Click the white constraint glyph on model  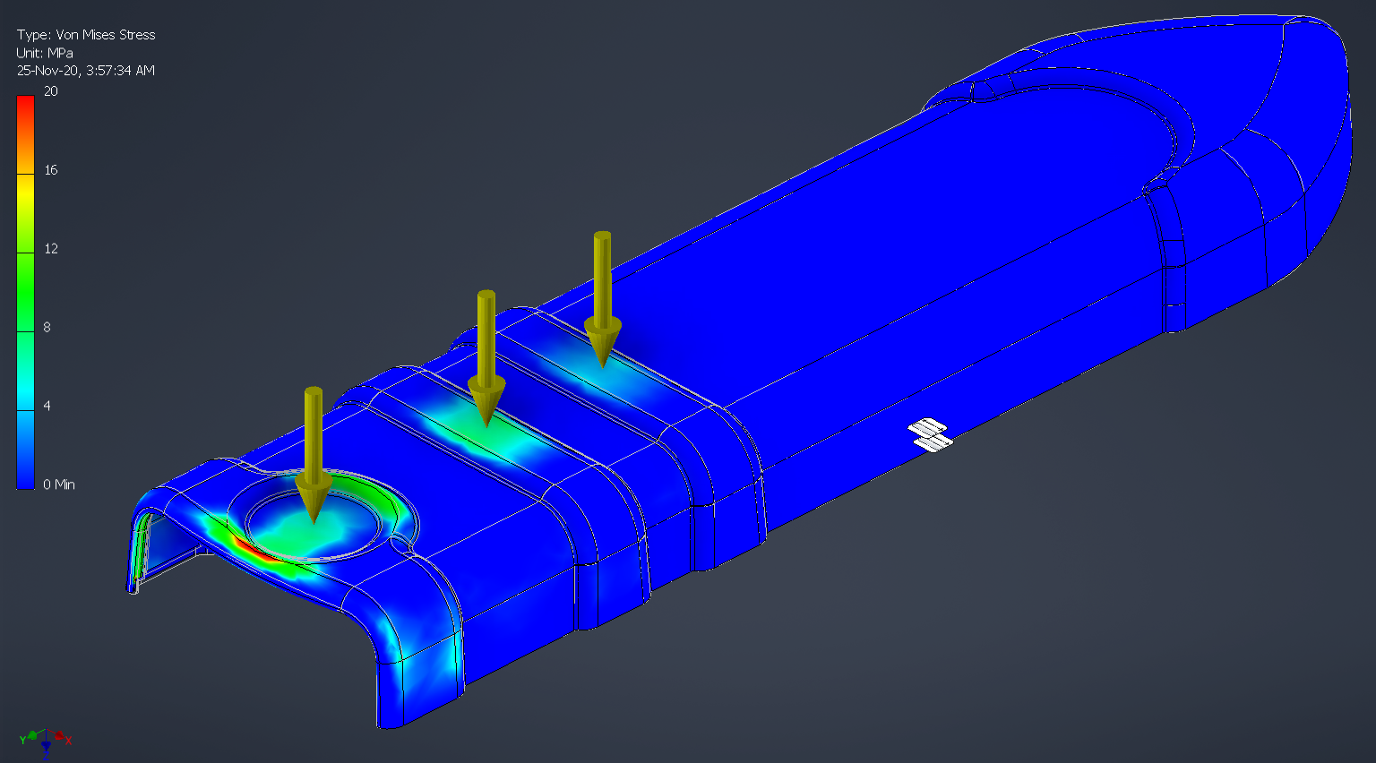[930, 435]
